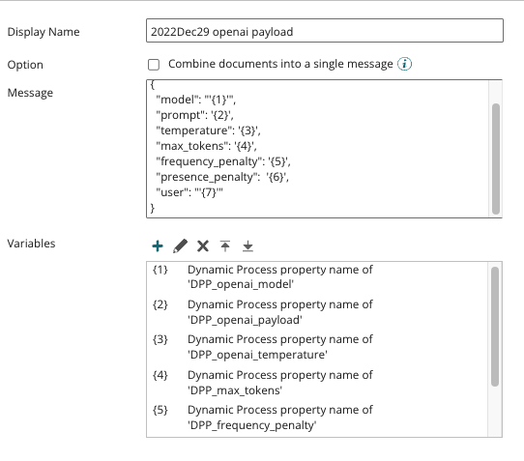Select variable {3} DPP_openai_temperature
This screenshot has width=524, height=461.
coord(317,347)
